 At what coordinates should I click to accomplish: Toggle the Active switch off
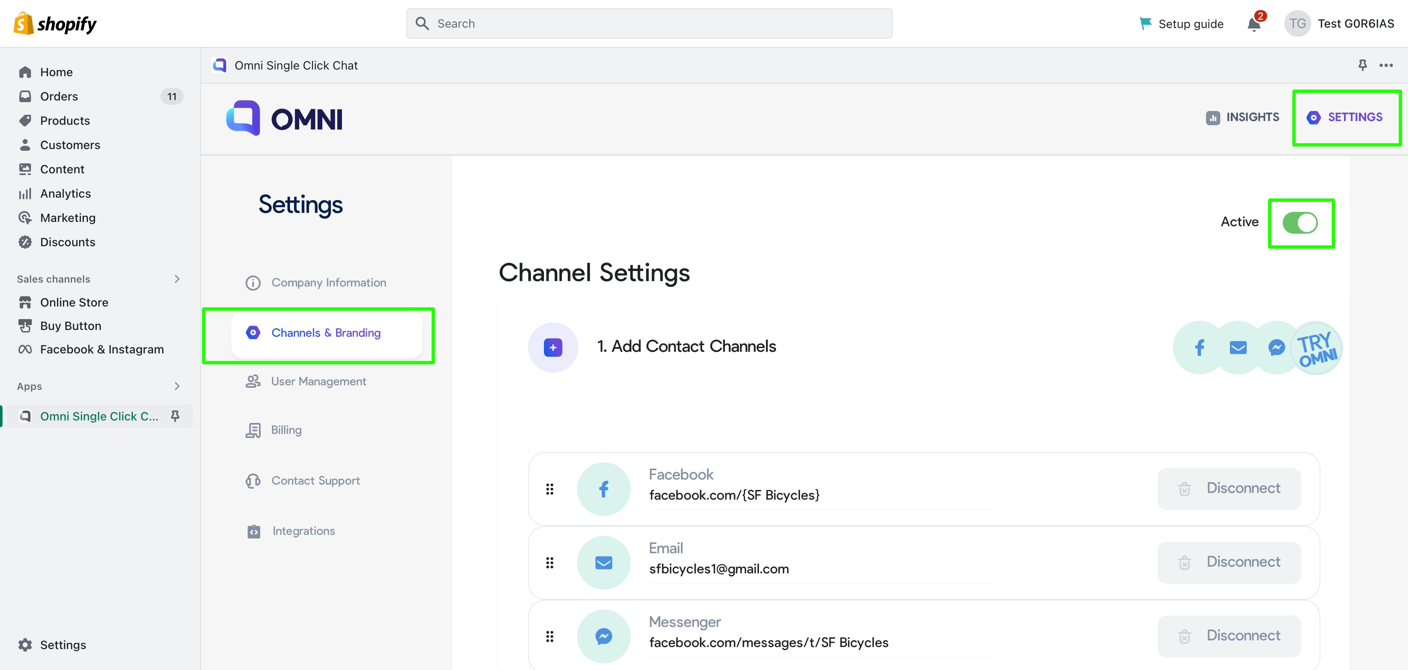click(x=1300, y=223)
